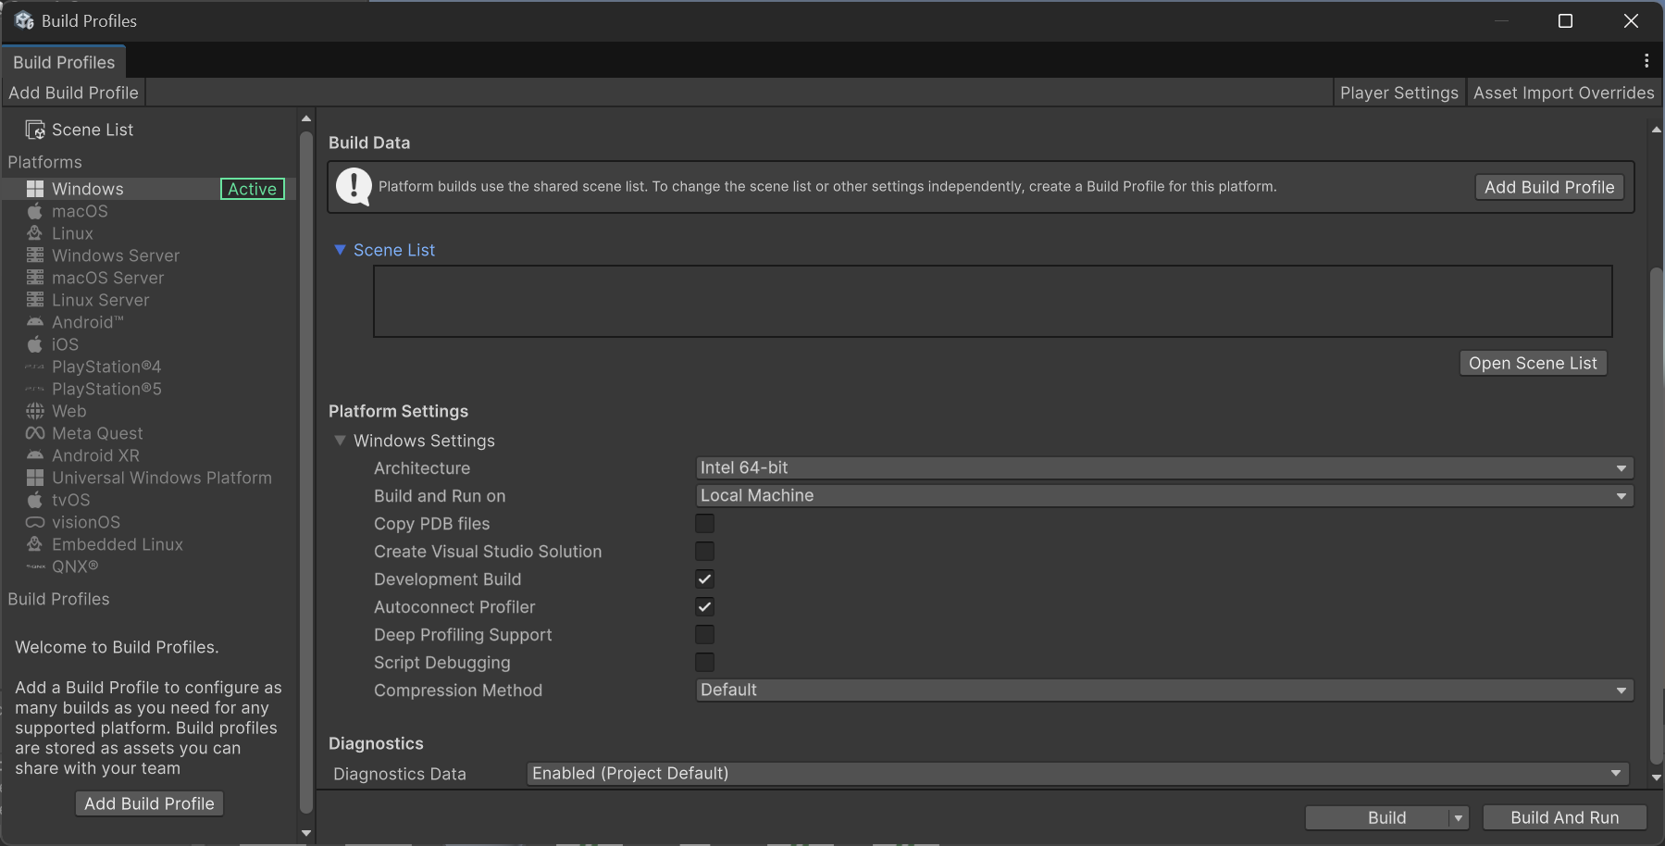Image resolution: width=1665 pixels, height=846 pixels.
Task: Disable the Development Build checkbox
Action: (x=704, y=579)
